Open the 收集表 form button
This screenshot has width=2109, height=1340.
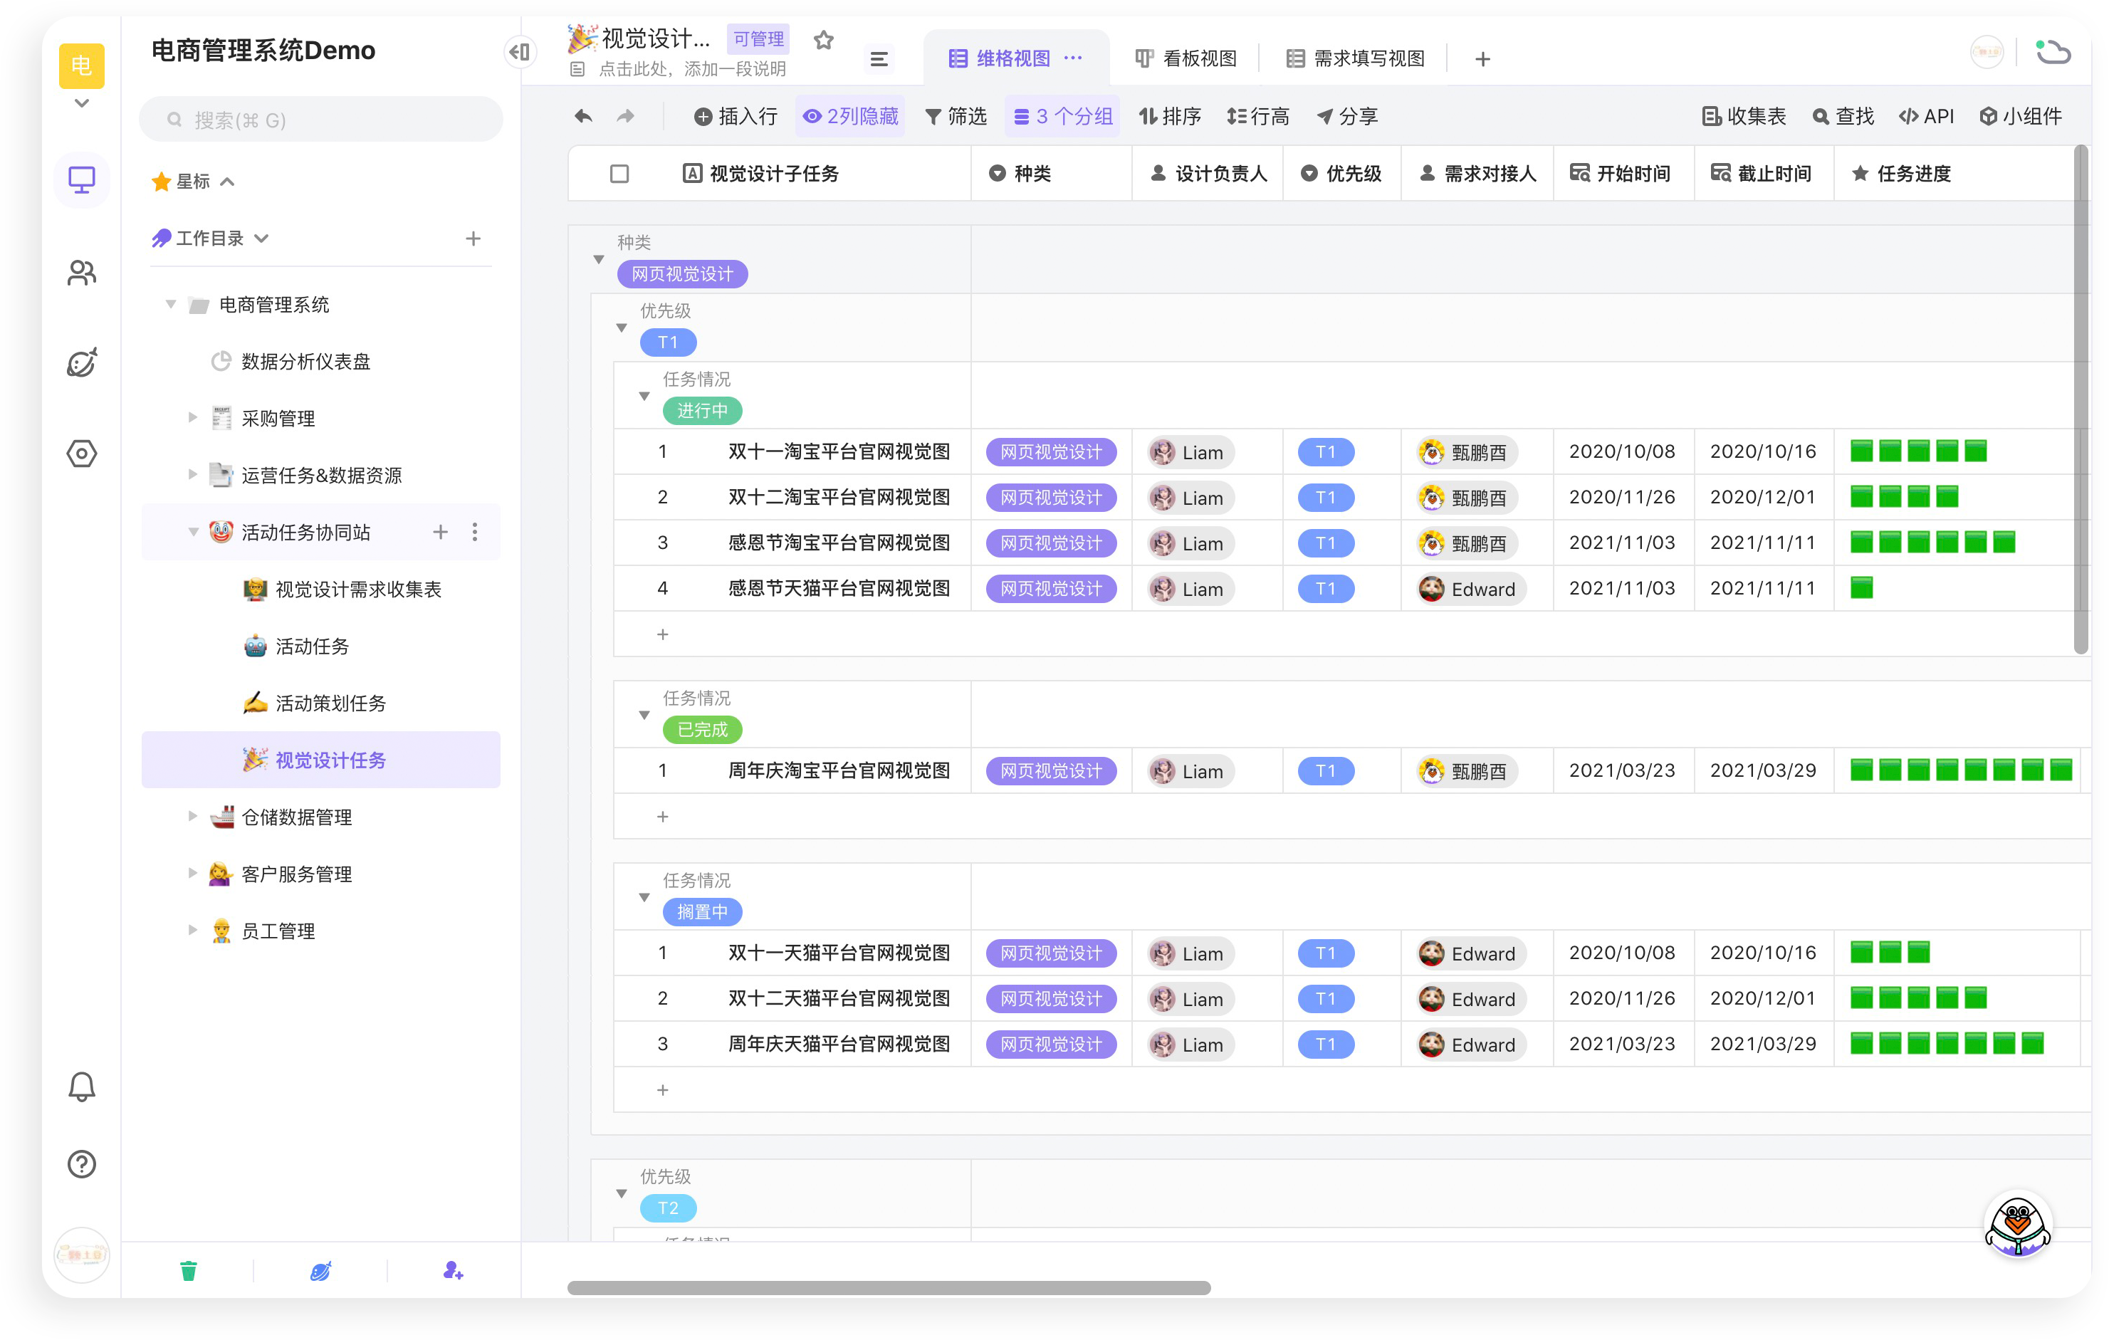(1744, 115)
